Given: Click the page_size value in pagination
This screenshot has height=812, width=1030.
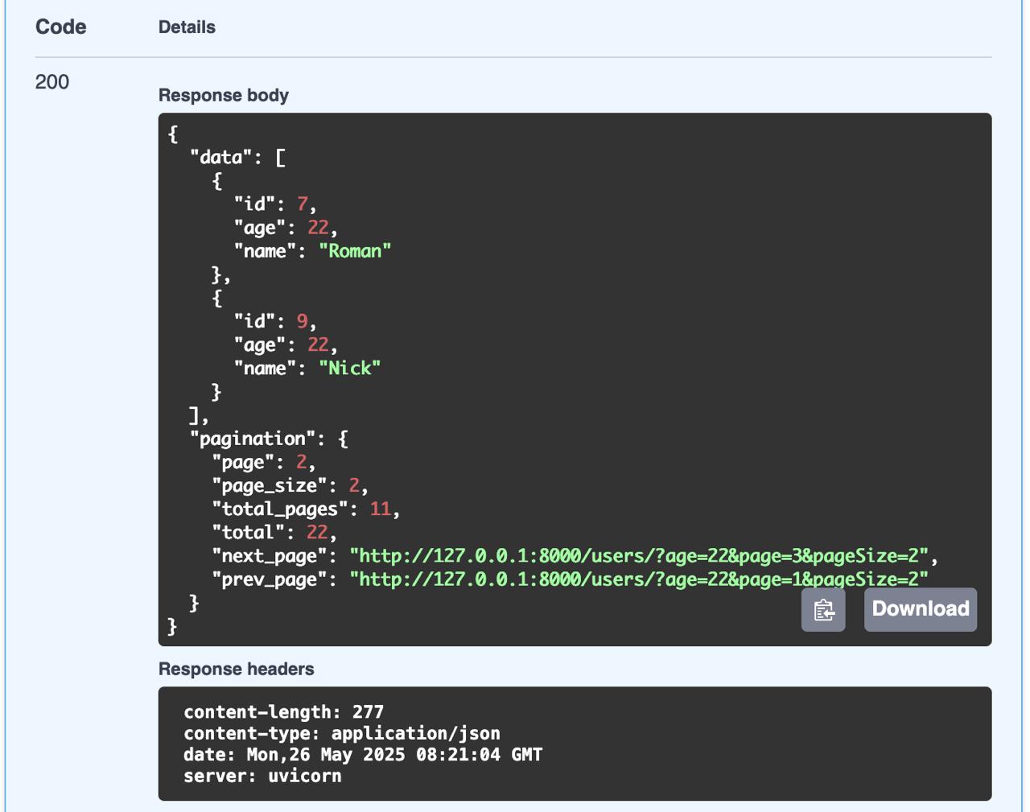Looking at the screenshot, I should [354, 486].
